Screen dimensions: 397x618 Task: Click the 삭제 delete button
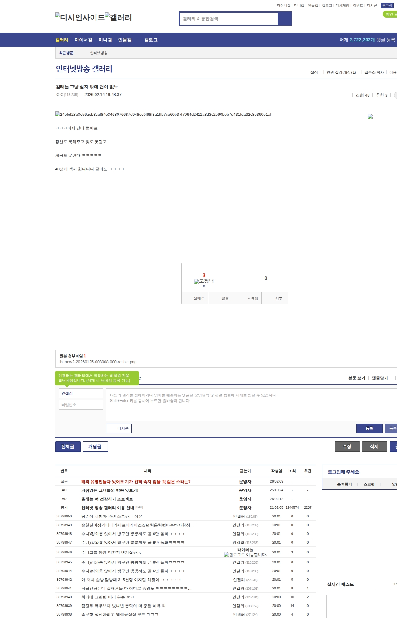[x=375, y=447]
